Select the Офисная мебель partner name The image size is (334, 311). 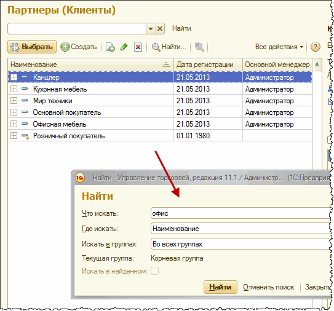click(60, 124)
